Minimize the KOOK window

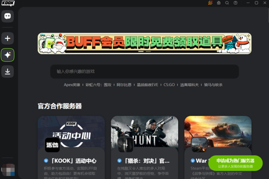click(248, 3)
